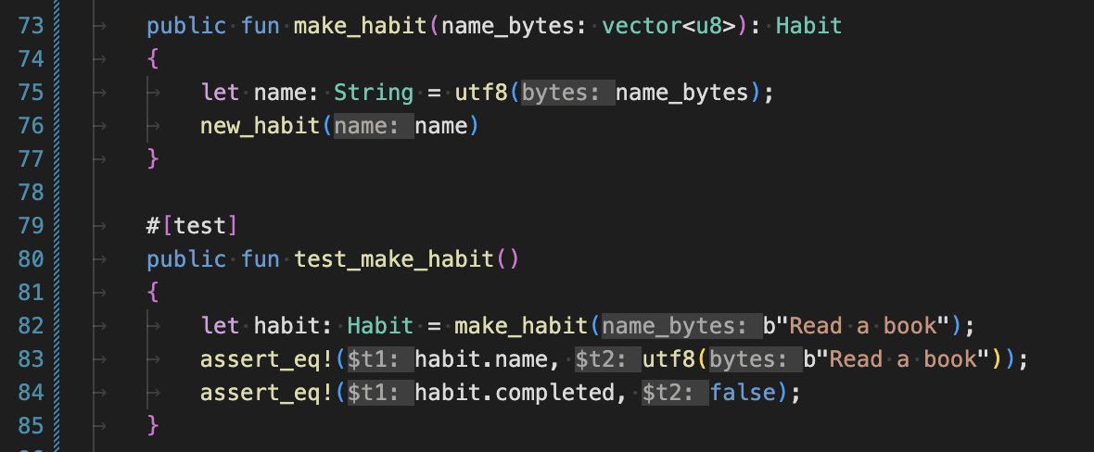
Task: Click the opening brace on line 74
Action: coord(153,59)
